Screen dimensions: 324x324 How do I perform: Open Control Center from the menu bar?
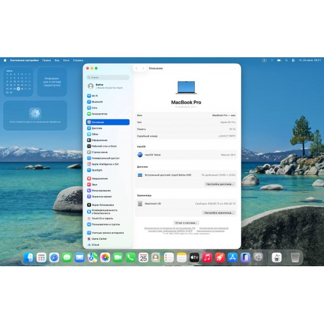[293, 60]
